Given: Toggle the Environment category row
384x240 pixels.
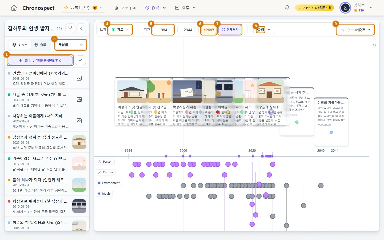Looking at the screenshot, I should click(109, 183).
